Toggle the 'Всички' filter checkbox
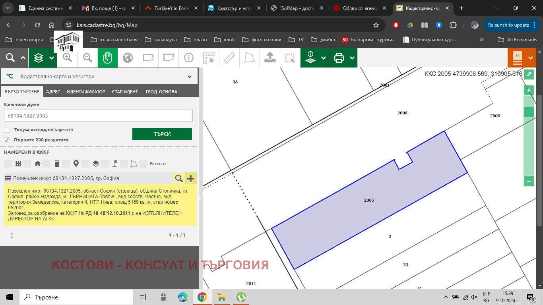Image resolution: width=543 pixels, height=305 pixels. [x=144, y=164]
